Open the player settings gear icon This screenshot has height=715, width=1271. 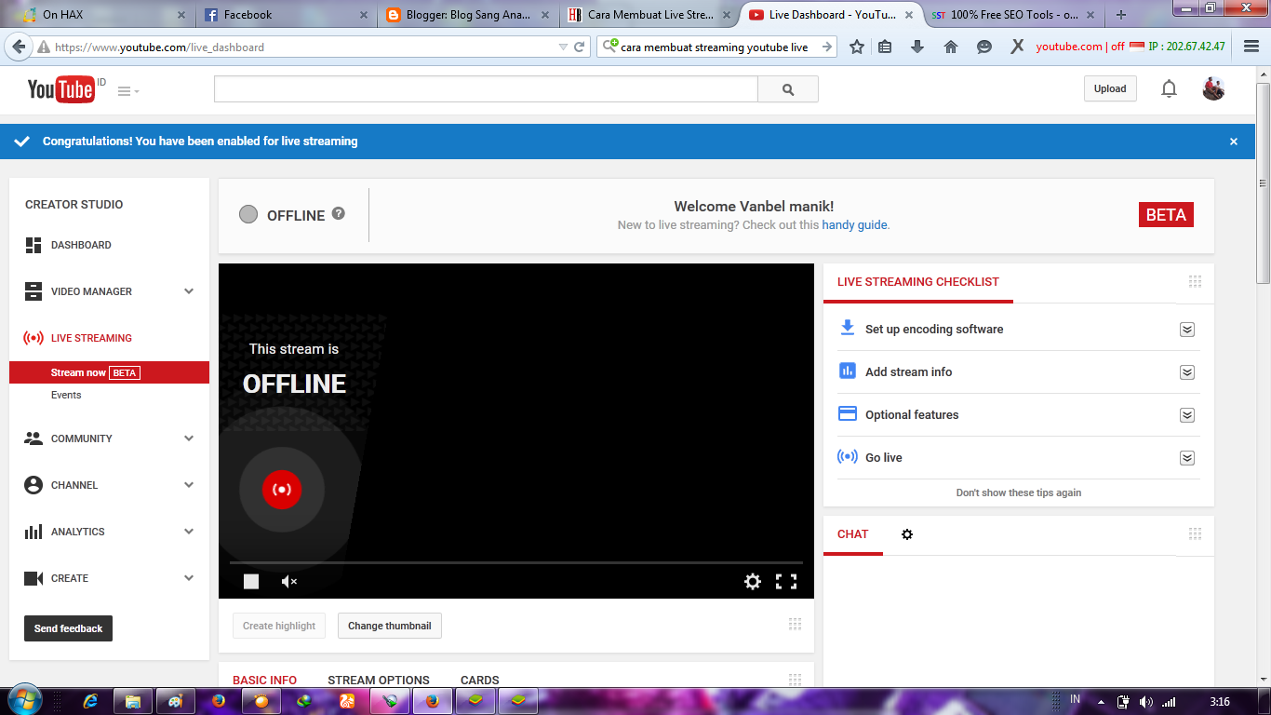(x=752, y=582)
